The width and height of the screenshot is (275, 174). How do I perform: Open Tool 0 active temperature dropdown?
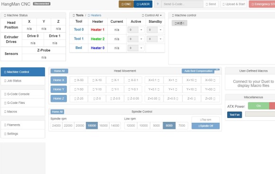pos(141,30)
